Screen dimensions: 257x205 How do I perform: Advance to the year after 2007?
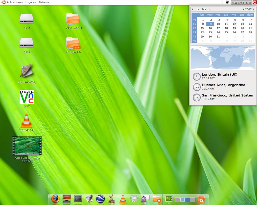[253, 9]
